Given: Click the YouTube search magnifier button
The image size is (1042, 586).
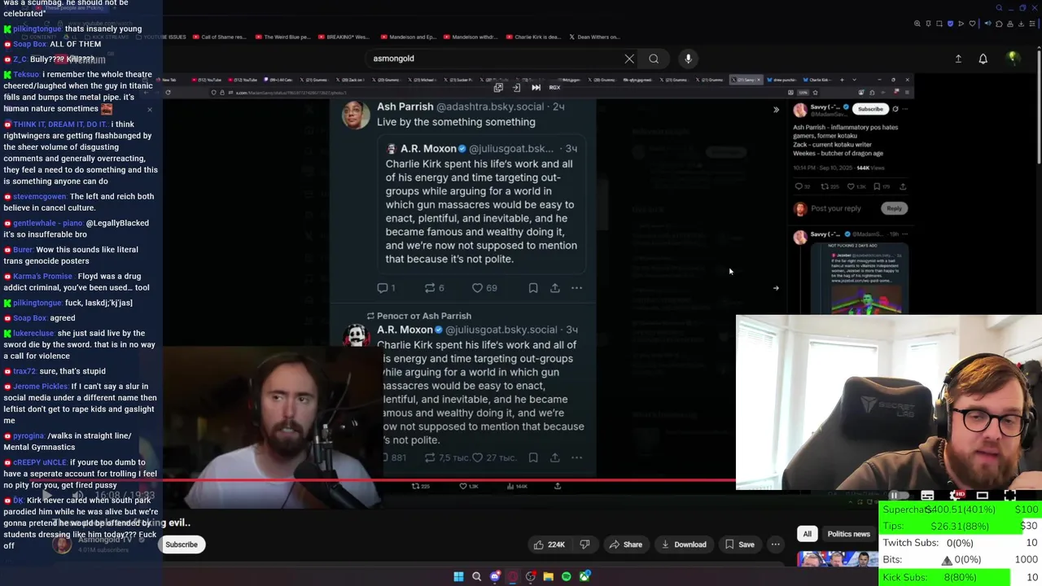Looking at the screenshot, I should (654, 59).
